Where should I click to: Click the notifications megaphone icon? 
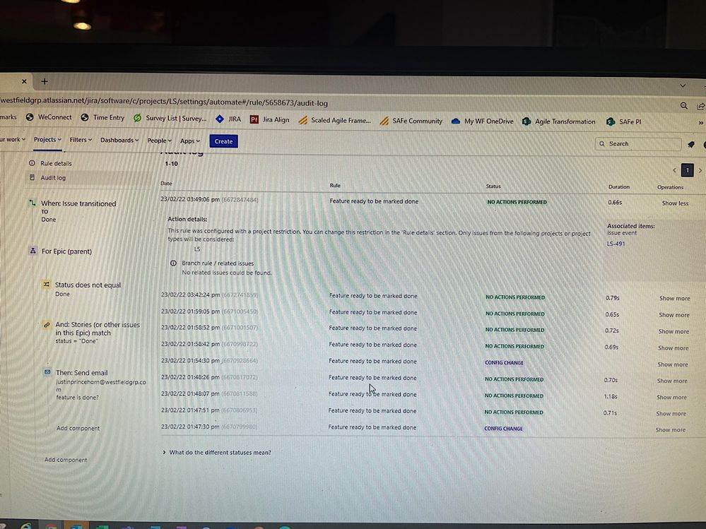pos(691,144)
